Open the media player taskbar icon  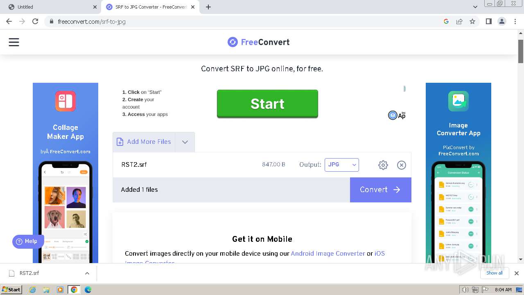coord(60,290)
